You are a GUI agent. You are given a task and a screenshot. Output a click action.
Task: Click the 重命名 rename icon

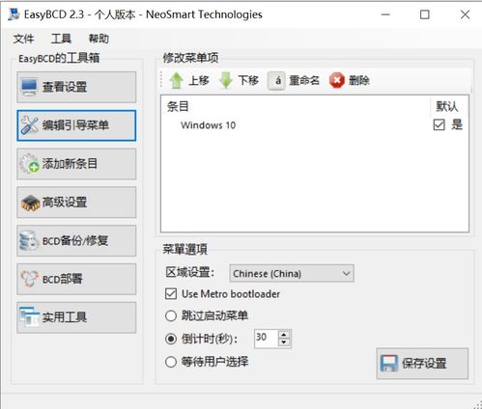click(x=276, y=80)
